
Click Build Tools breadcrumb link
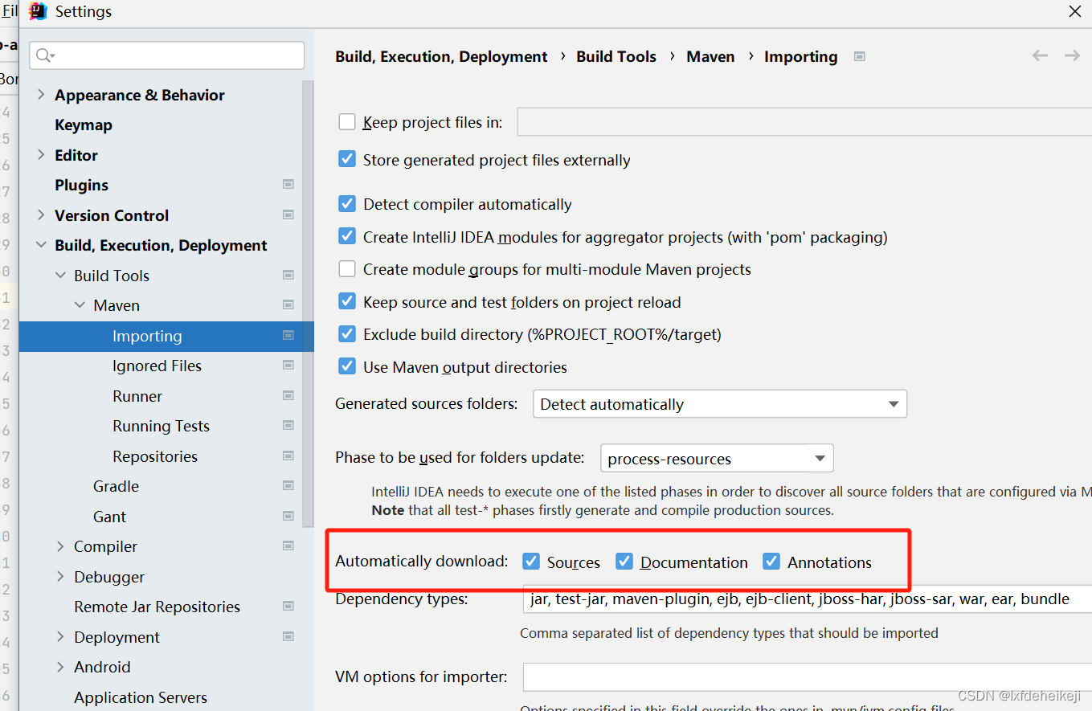click(616, 56)
